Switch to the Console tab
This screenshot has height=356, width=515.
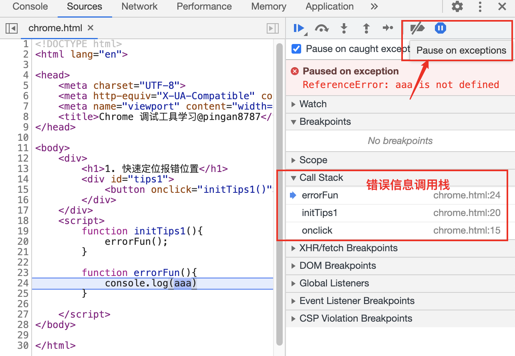(x=30, y=6)
